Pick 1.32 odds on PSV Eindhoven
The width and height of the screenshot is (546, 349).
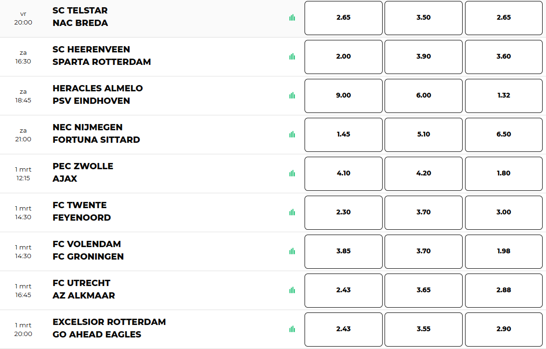pos(504,96)
